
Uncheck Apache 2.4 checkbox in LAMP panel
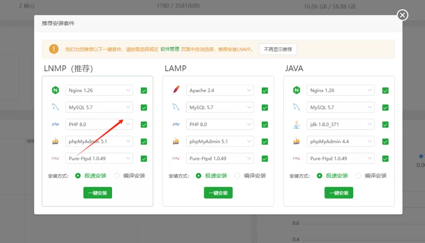click(265, 91)
